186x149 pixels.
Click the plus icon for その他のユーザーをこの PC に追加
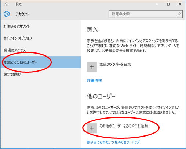pyautogui.click(x=92, y=128)
